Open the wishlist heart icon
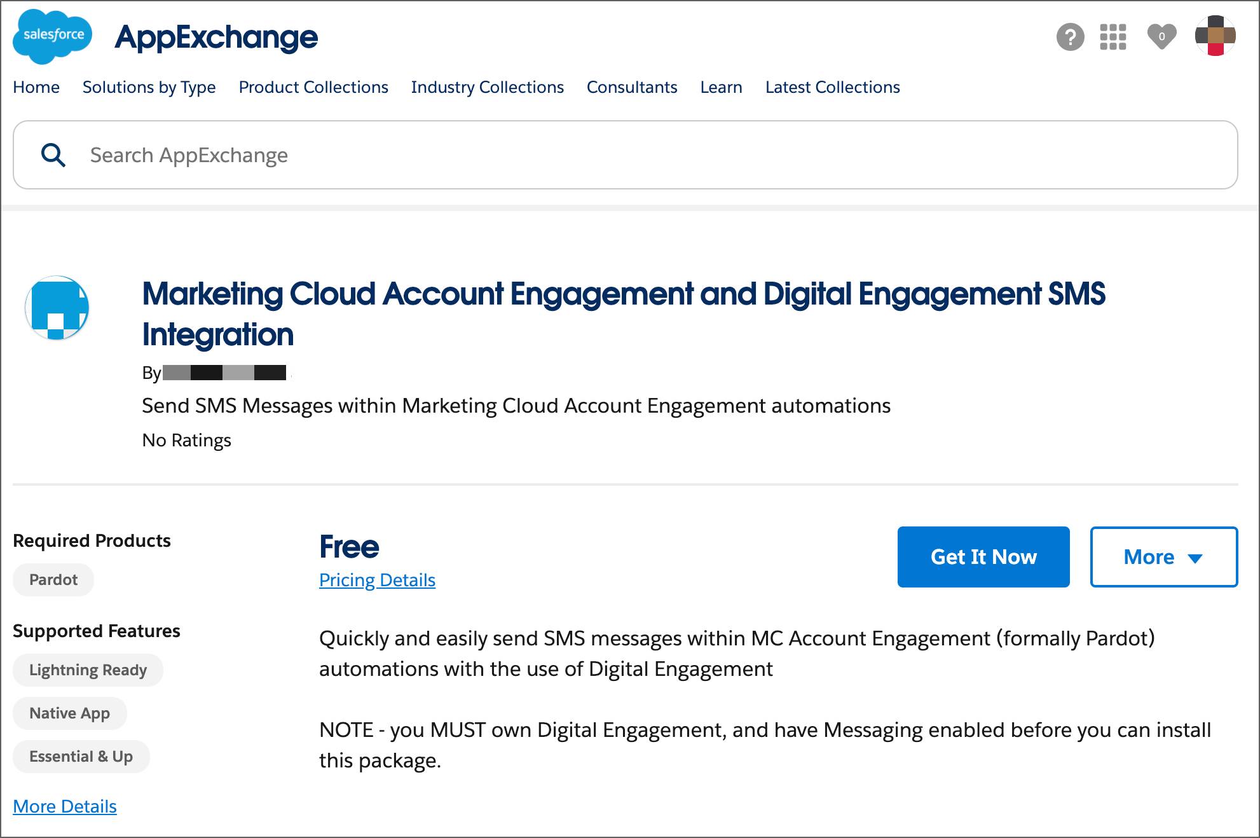The height and width of the screenshot is (838, 1260). point(1162,36)
